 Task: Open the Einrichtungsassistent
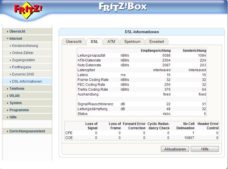(x=27, y=131)
